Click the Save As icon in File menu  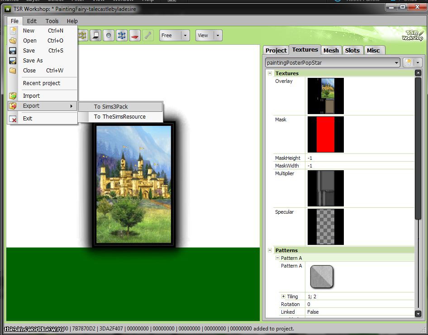click(13, 61)
